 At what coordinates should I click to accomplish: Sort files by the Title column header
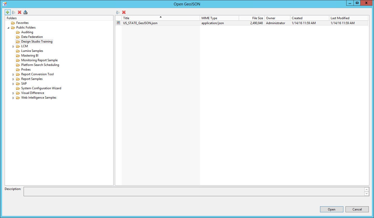tap(161, 18)
